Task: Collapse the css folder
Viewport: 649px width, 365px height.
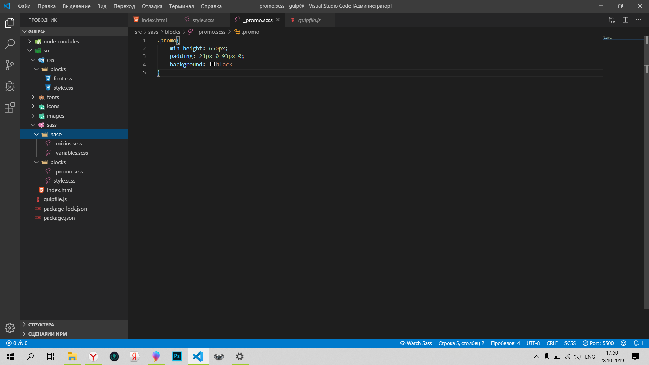Action: (x=33, y=60)
